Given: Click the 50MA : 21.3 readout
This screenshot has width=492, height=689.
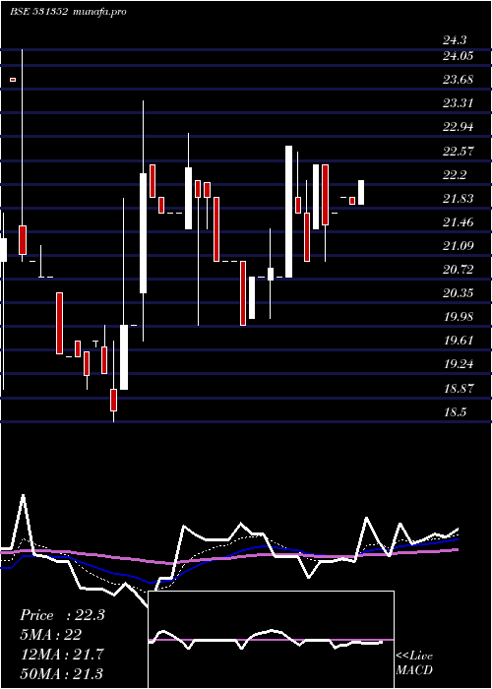Looking at the screenshot, I should 61,673.
